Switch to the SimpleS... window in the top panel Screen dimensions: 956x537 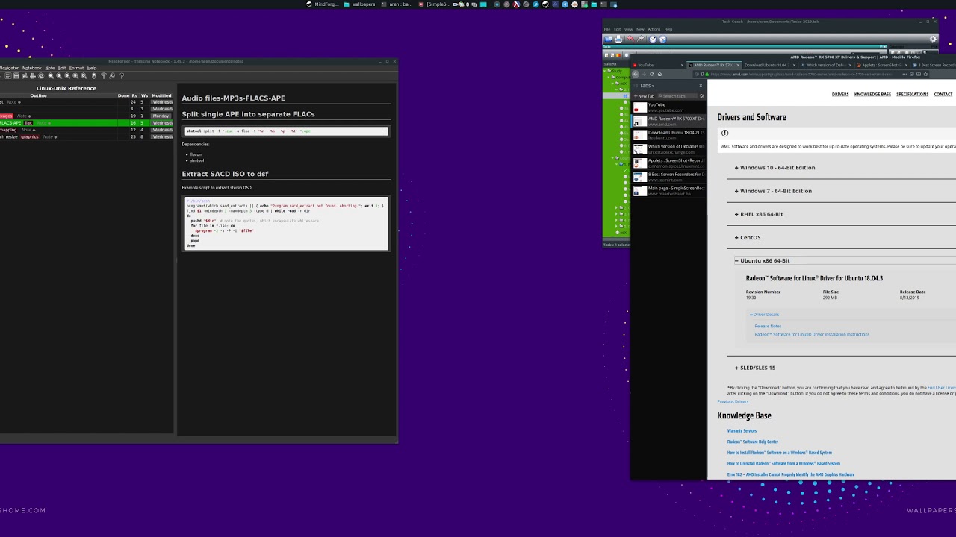[435, 4]
